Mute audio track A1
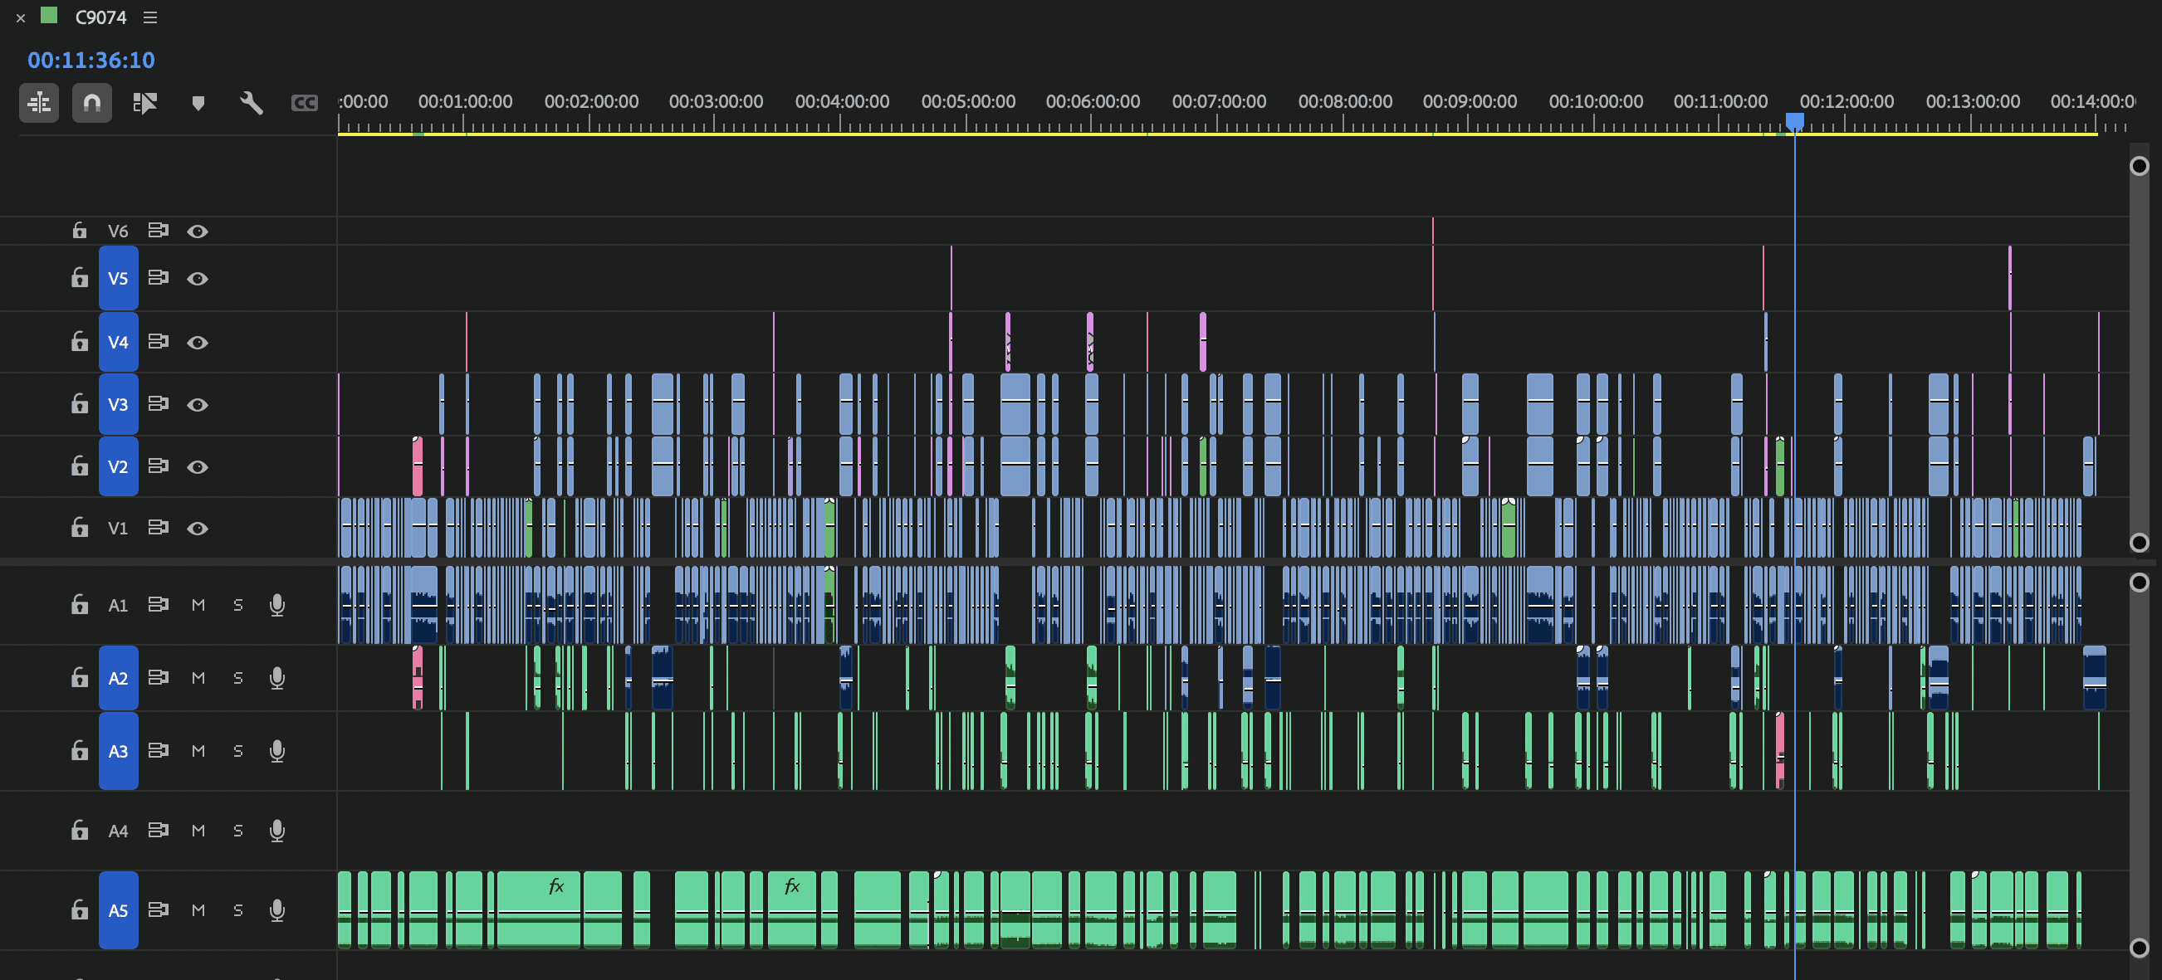The width and height of the screenshot is (2162, 980). (x=198, y=605)
